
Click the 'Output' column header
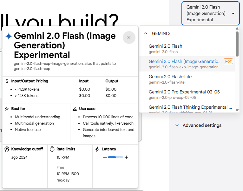[112, 81]
